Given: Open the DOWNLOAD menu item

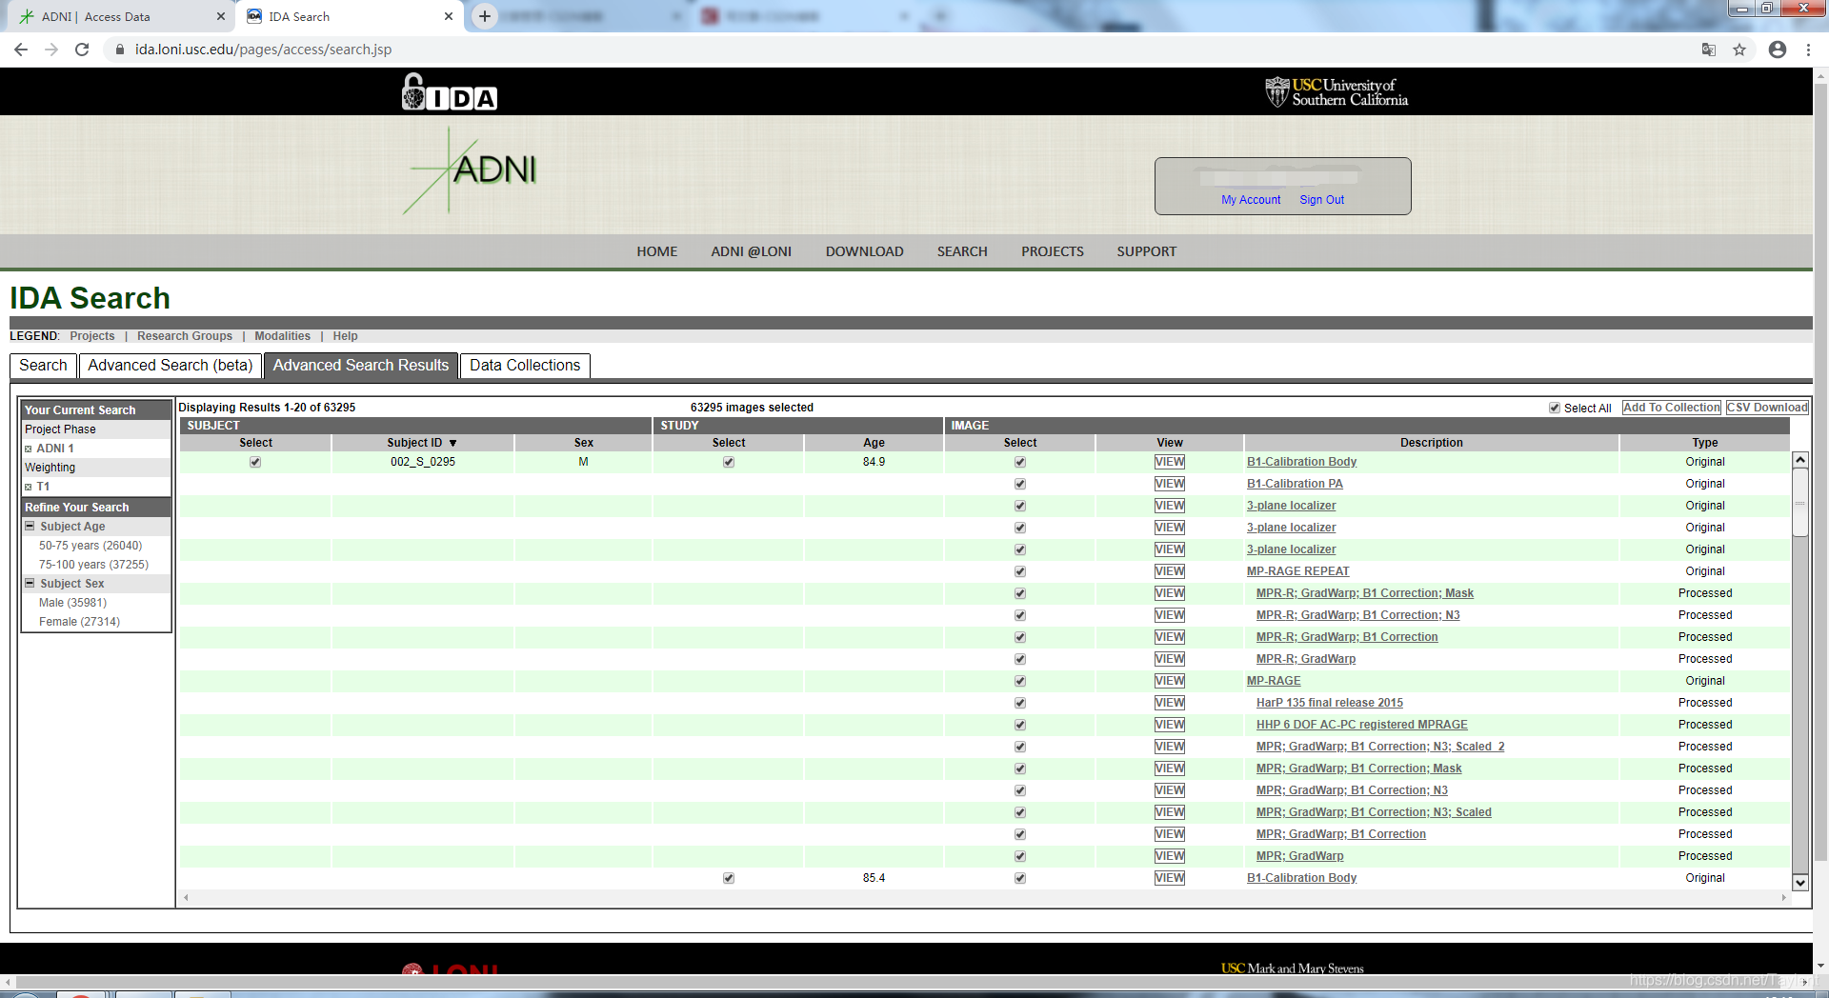Looking at the screenshot, I should click(864, 251).
